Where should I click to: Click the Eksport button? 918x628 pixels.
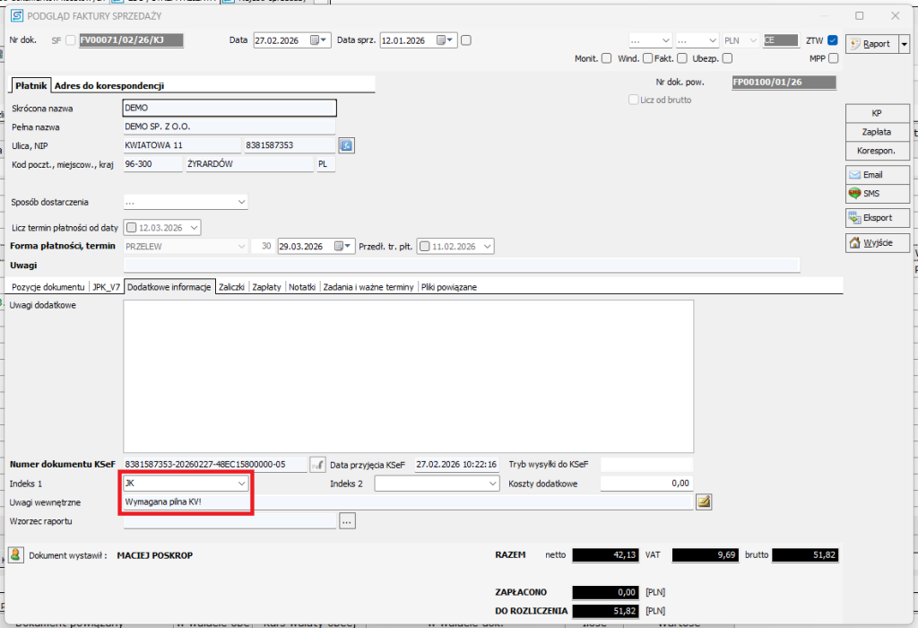point(877,218)
